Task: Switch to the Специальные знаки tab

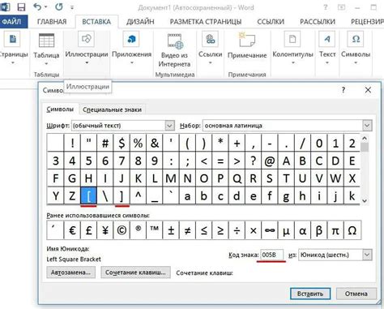Action: 112,109
